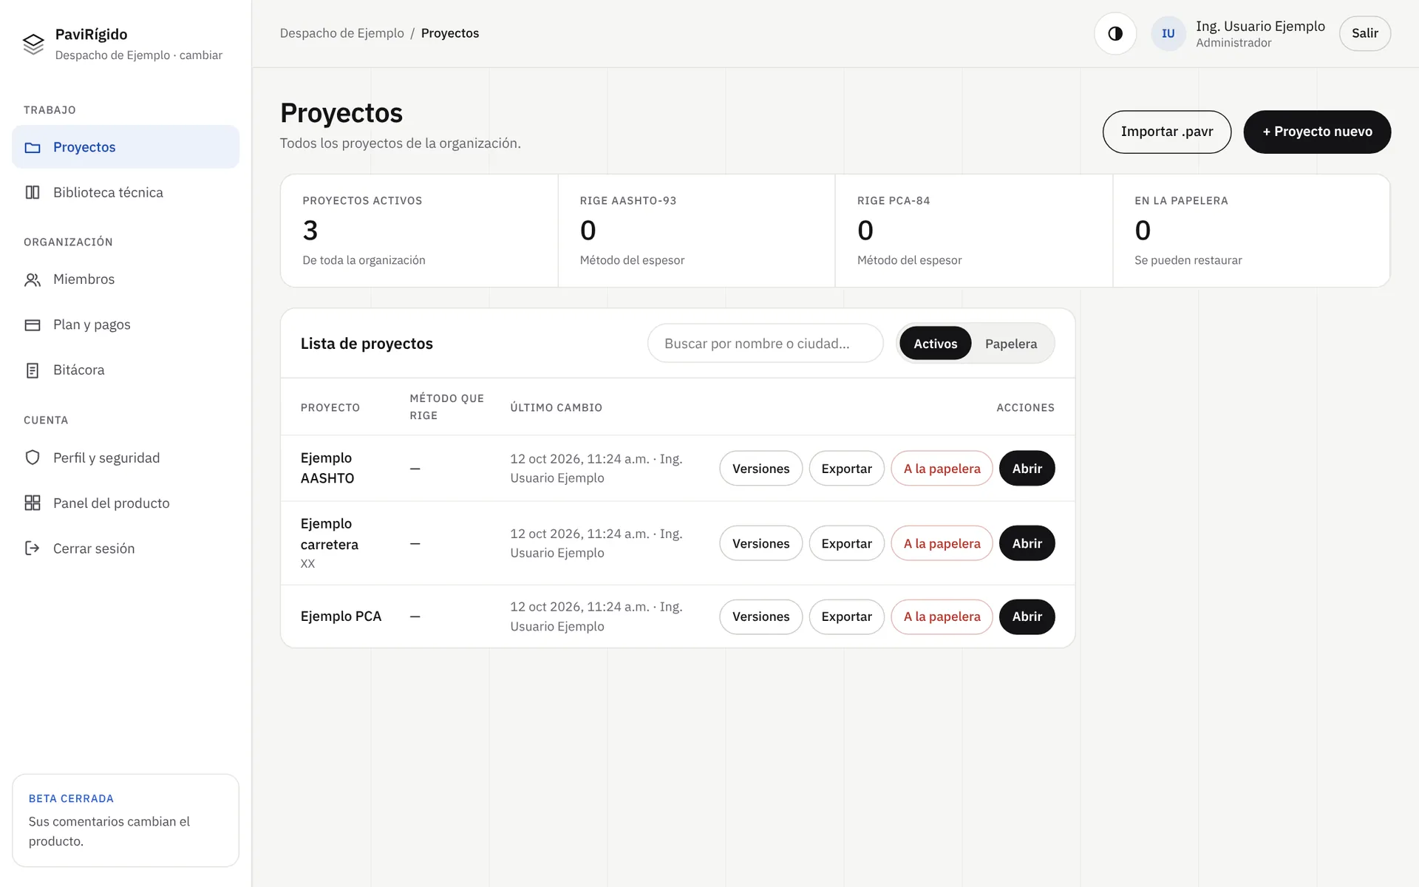
Task: Click the Ejemplo PCA project name
Action: [341, 616]
